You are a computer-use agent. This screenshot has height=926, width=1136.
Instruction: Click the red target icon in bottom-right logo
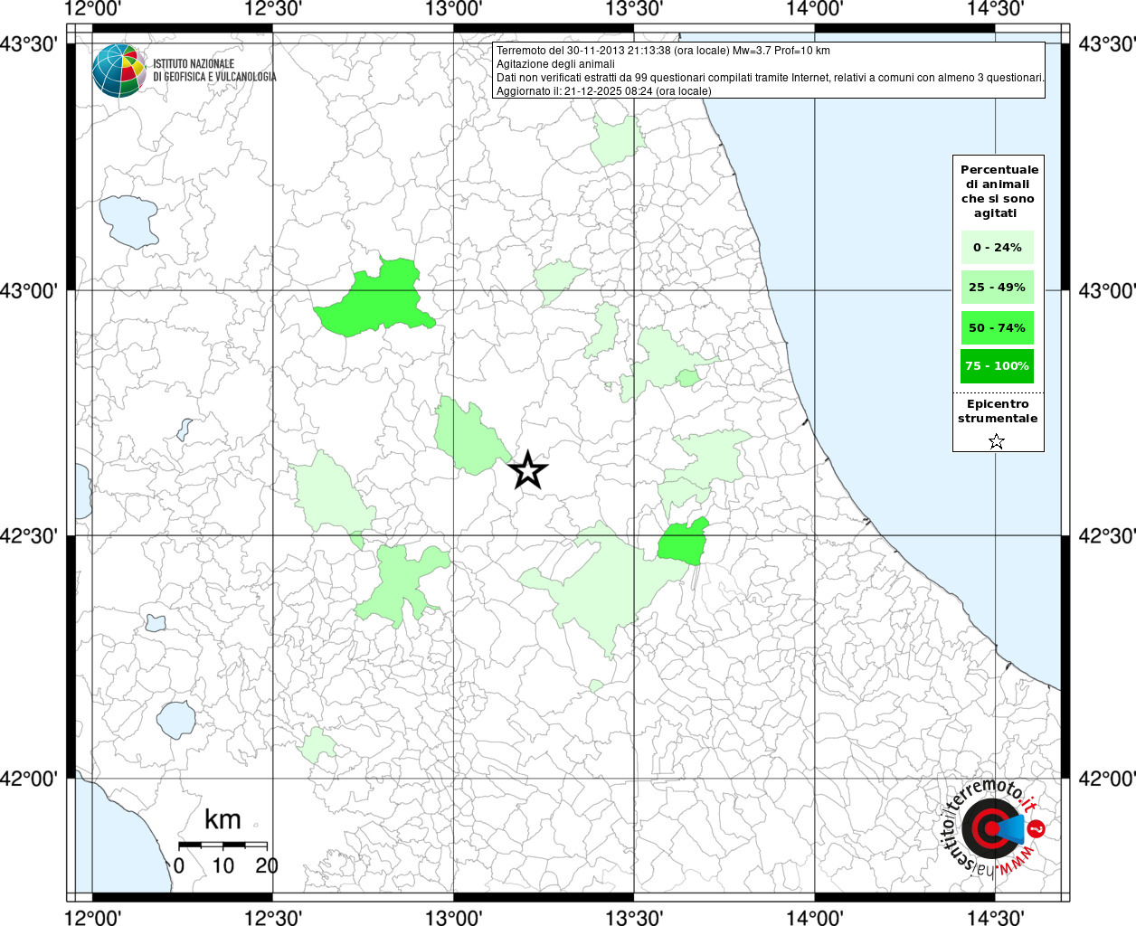[x=986, y=828]
